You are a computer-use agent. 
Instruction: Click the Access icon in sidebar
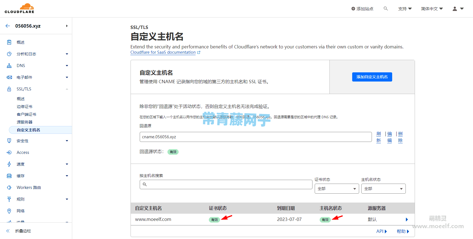[9, 152]
